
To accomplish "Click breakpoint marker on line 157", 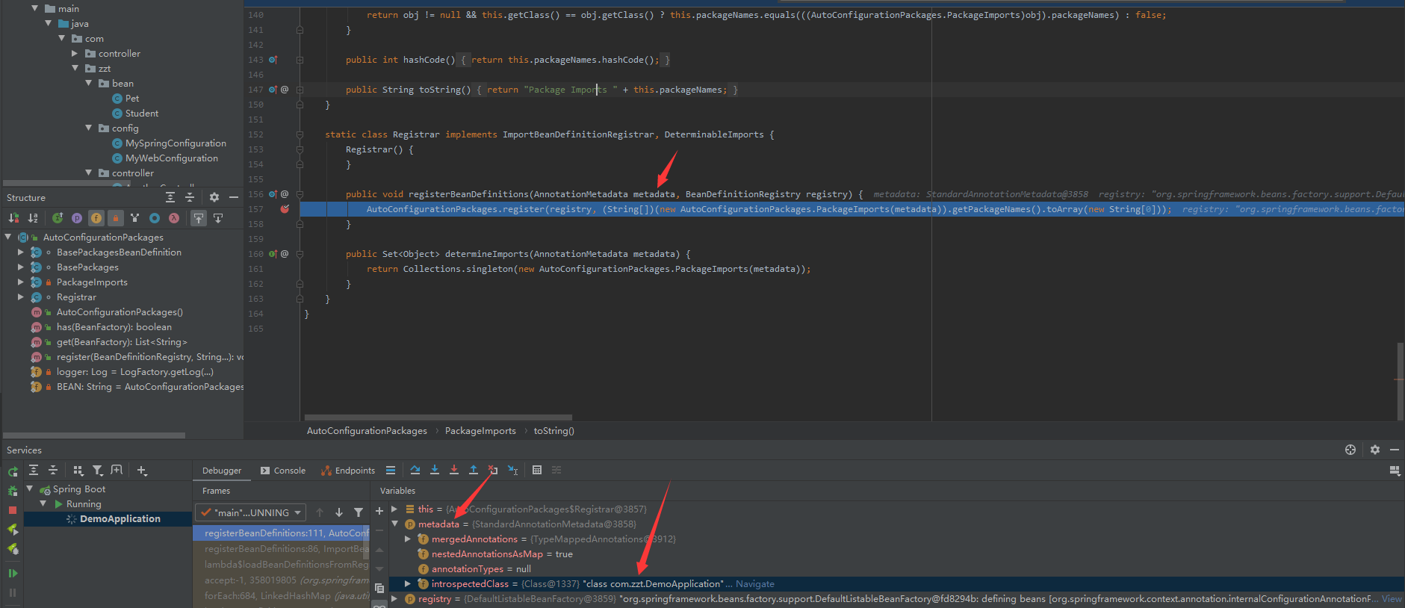I will click(x=285, y=209).
